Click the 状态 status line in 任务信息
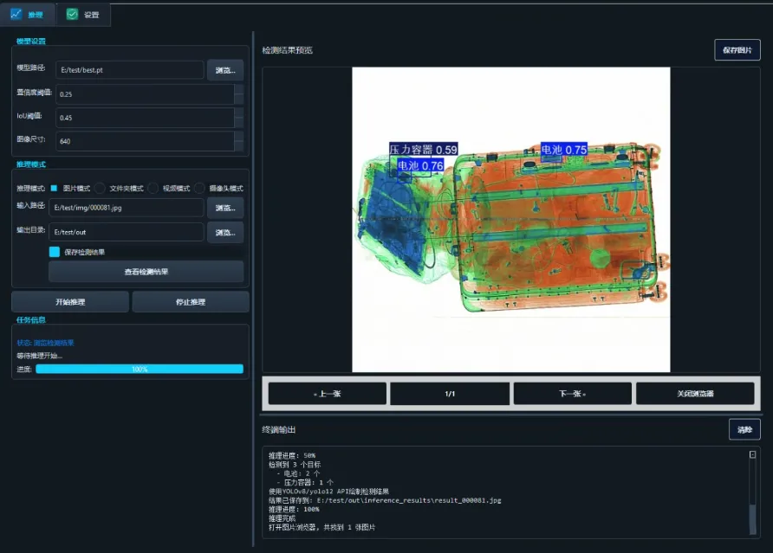This screenshot has height=553, width=773. (x=45, y=343)
